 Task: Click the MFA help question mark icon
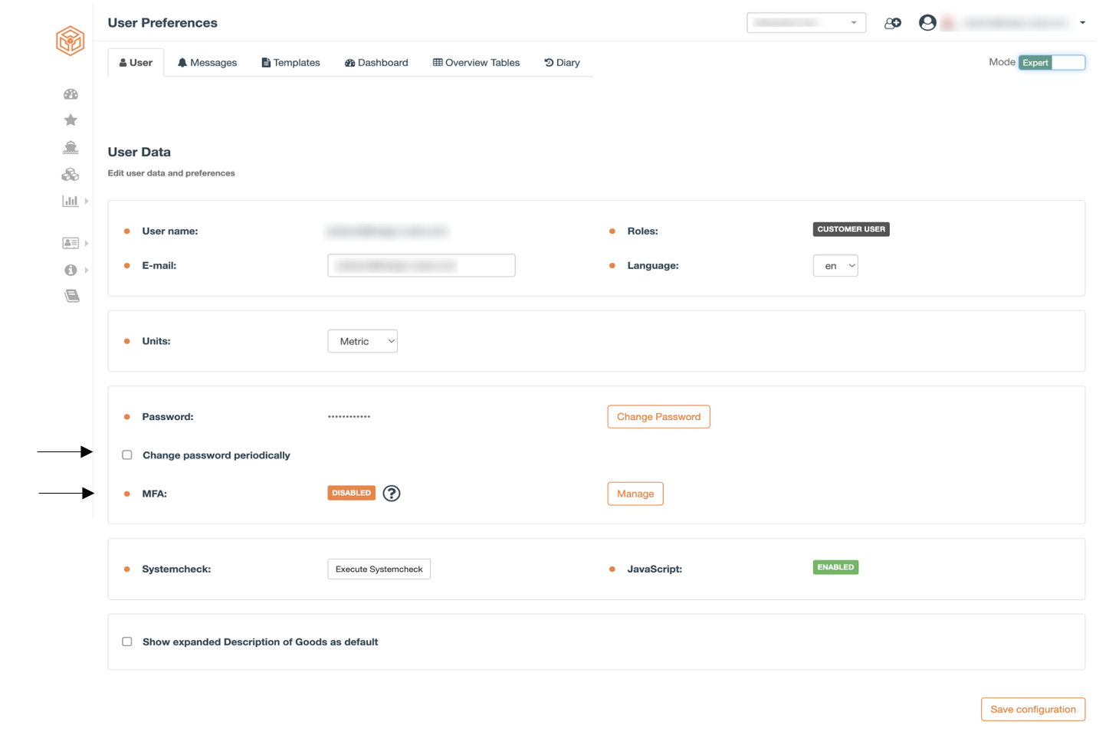(x=392, y=494)
